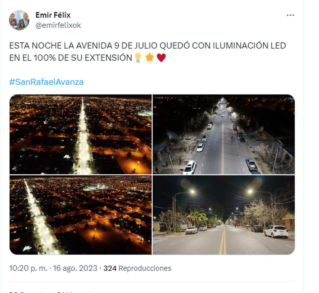Open the Emir Félix display name

pos(53,15)
